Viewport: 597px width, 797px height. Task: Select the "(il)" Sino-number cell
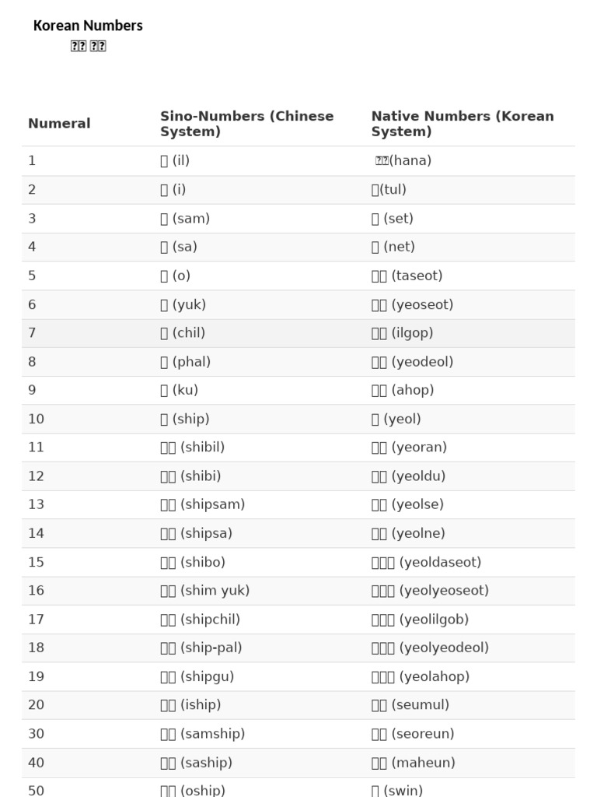tap(175, 160)
